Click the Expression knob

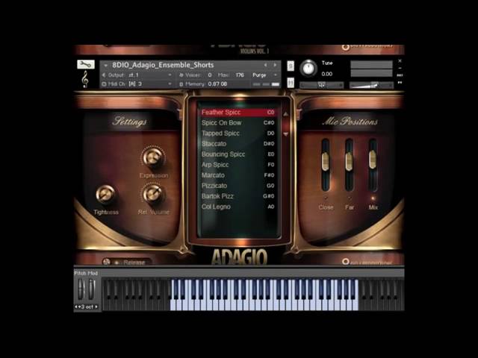pos(153,157)
